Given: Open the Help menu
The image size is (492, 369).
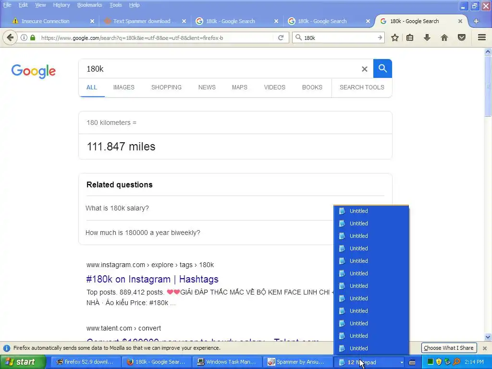Looking at the screenshot, I should (x=134, y=5).
